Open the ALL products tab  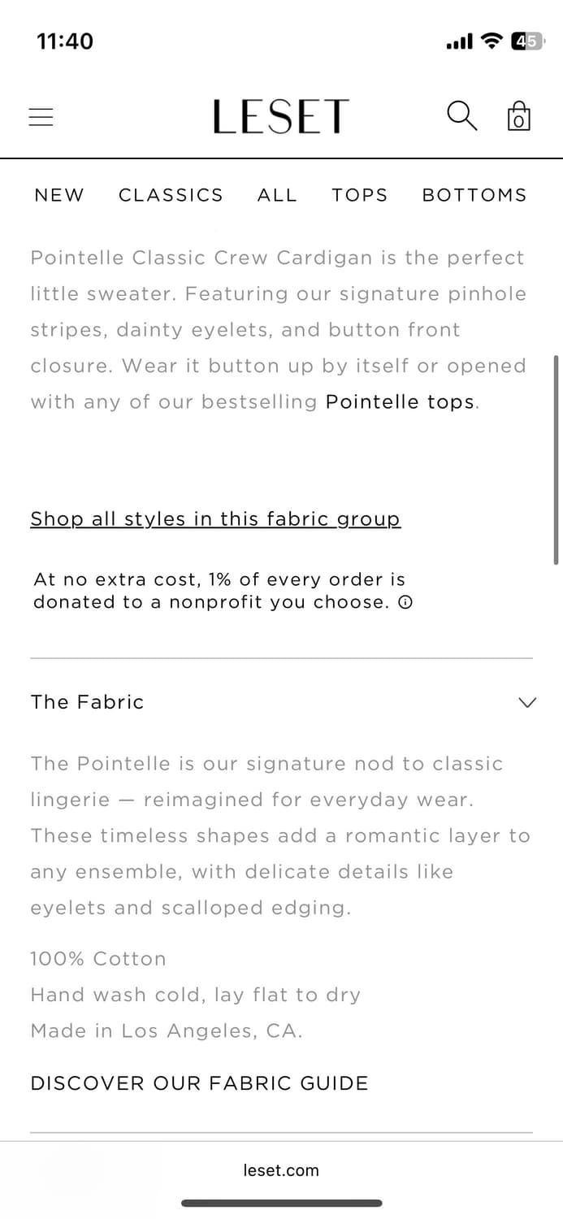pyautogui.click(x=277, y=195)
